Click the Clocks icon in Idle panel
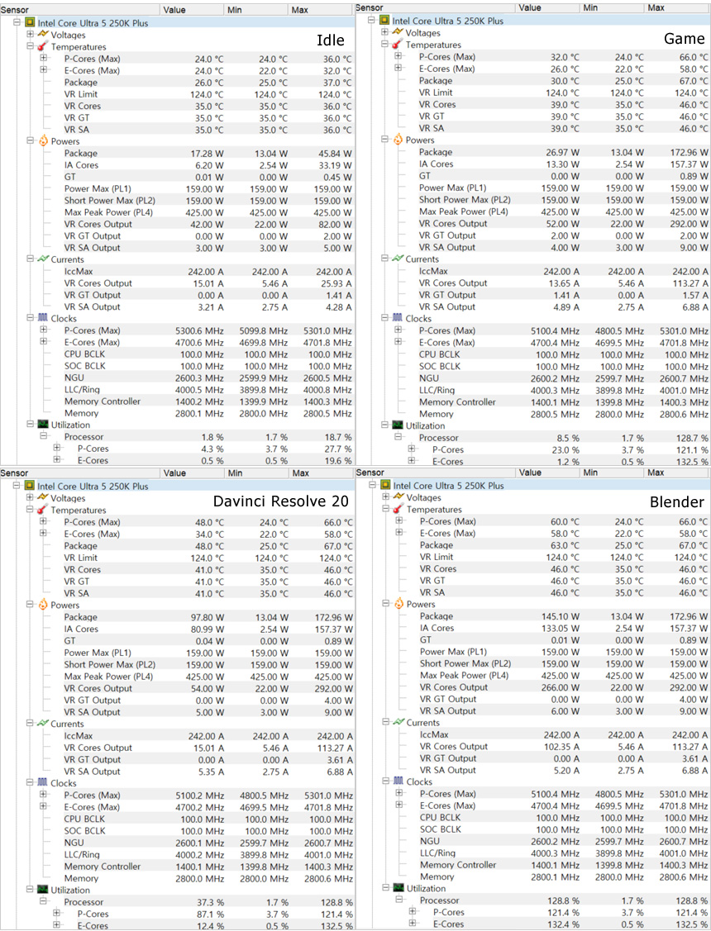The height and width of the screenshot is (931, 711). (x=43, y=319)
